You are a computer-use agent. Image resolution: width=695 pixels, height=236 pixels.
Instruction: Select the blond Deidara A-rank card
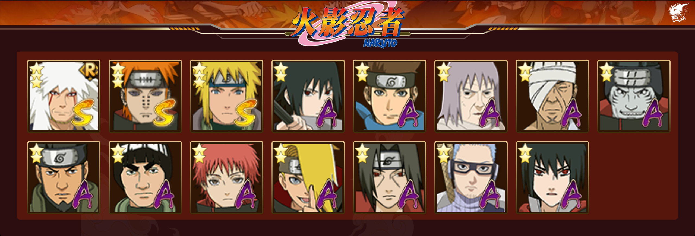point(308,177)
